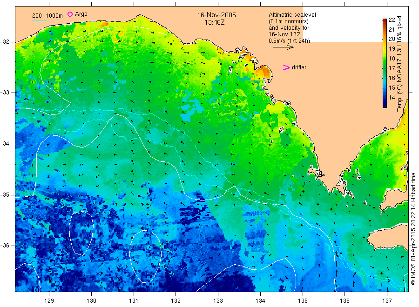Click the colorbar value 22
The height and width of the screenshot is (307, 419).
point(392,20)
